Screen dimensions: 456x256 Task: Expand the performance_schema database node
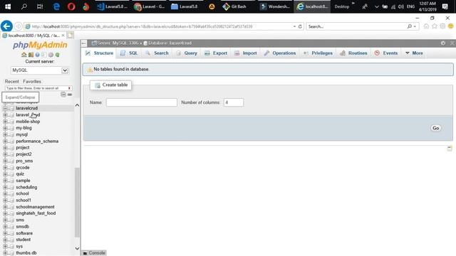[x=5, y=142]
